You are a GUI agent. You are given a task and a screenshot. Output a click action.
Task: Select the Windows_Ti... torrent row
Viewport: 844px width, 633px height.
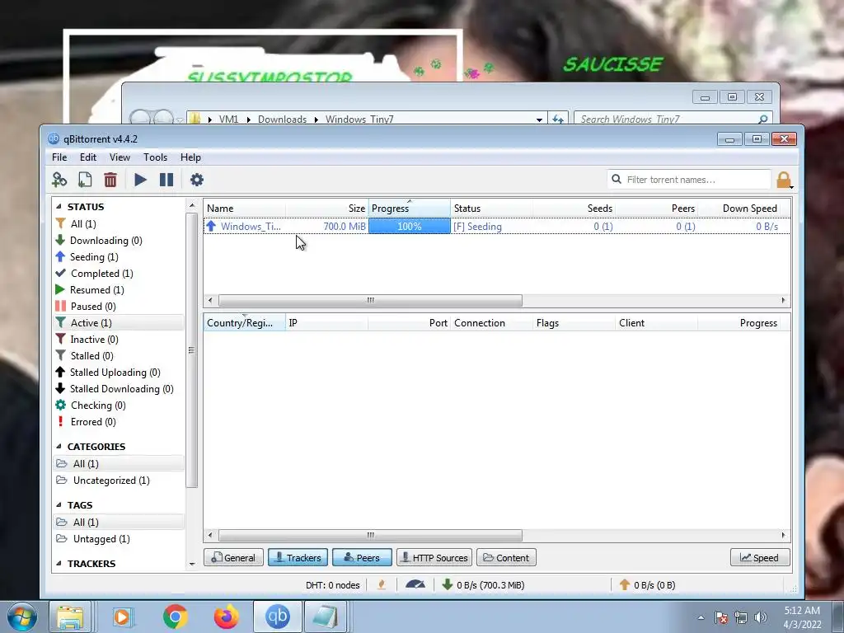click(x=497, y=226)
